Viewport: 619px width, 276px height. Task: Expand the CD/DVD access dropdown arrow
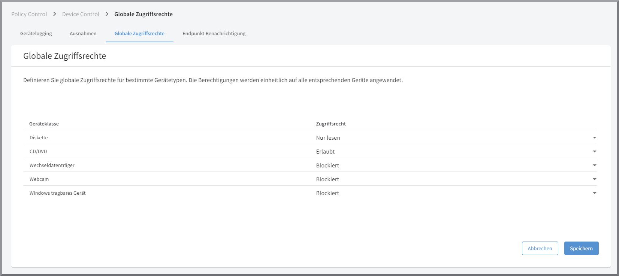pos(594,152)
